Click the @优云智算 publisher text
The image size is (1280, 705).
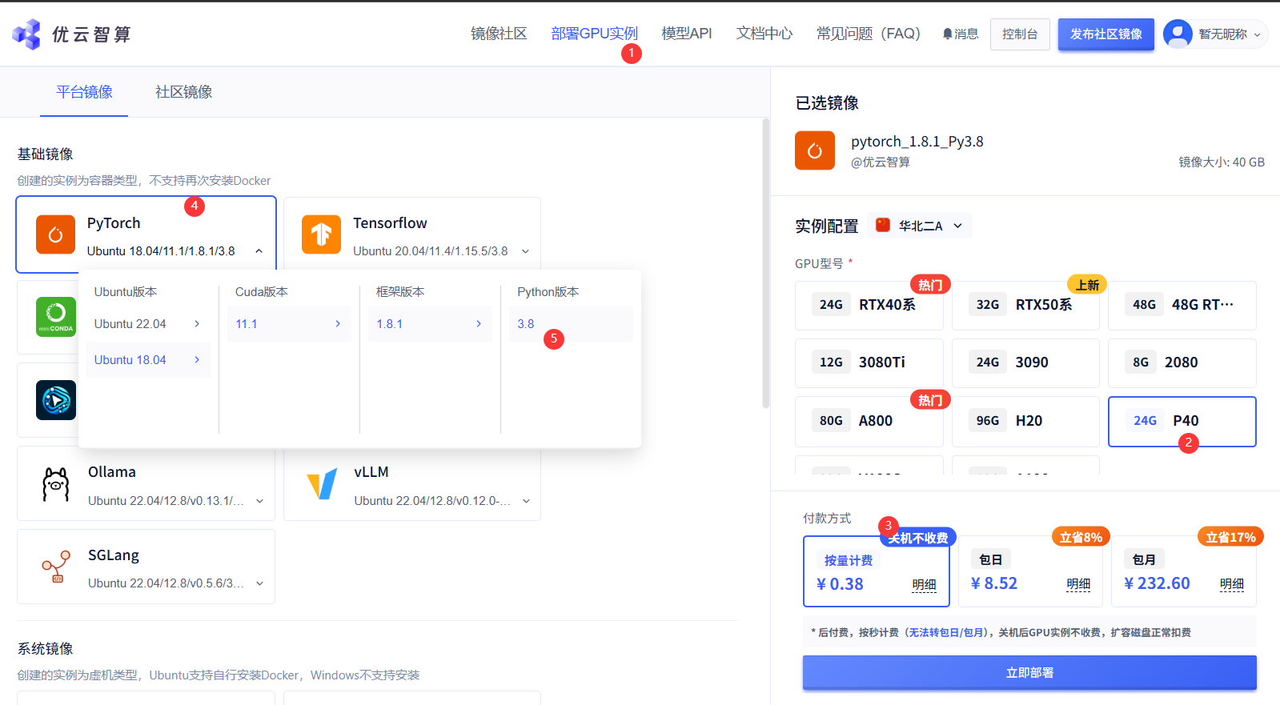point(881,162)
